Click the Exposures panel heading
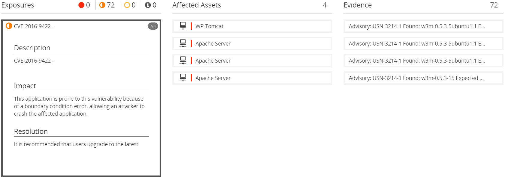 coord(18,5)
